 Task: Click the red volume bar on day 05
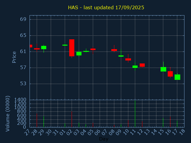[x=93, y=125]
